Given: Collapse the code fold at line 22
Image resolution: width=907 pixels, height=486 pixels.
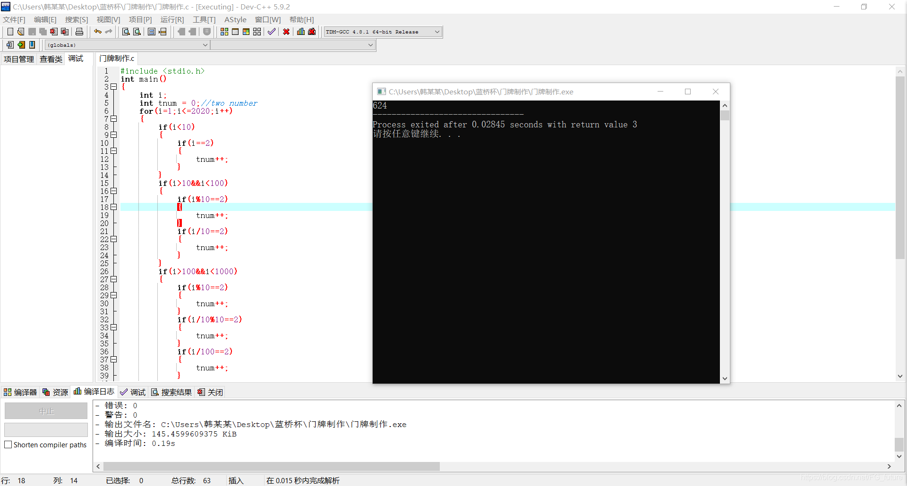Looking at the screenshot, I should (x=114, y=239).
